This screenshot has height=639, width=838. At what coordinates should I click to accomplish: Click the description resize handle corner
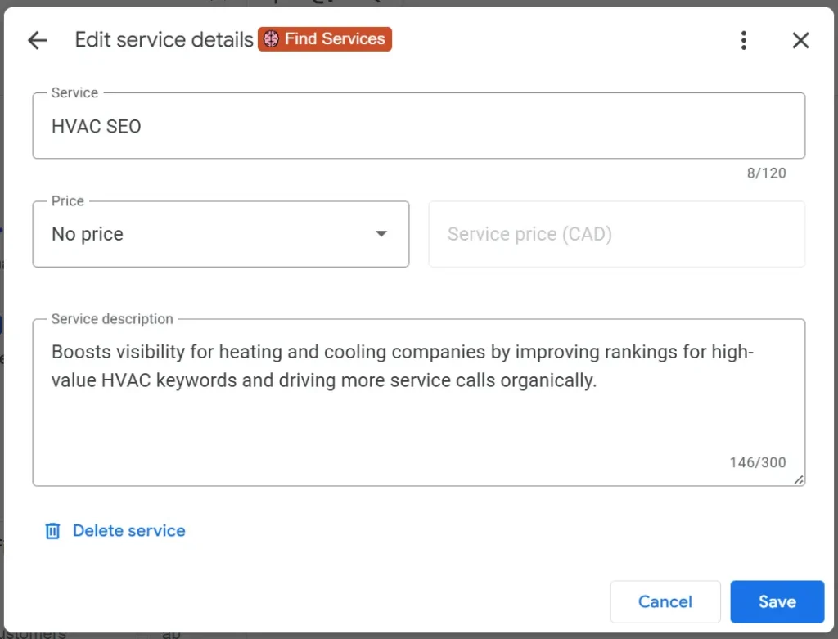799,479
